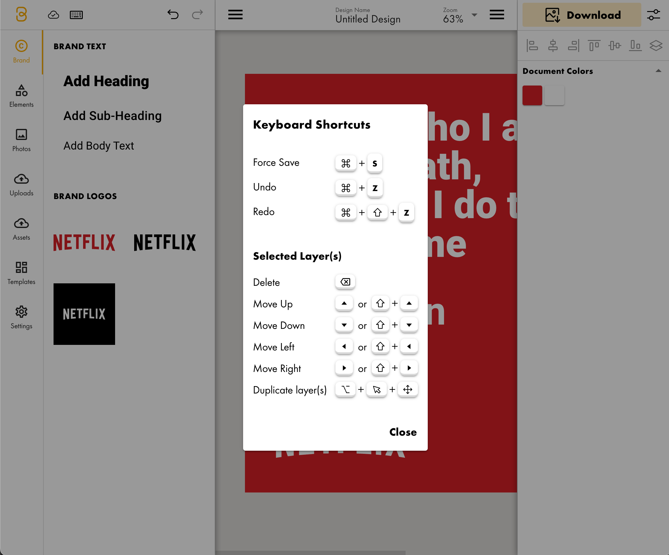Close the Keyboard Shortcuts dialog

tap(403, 432)
